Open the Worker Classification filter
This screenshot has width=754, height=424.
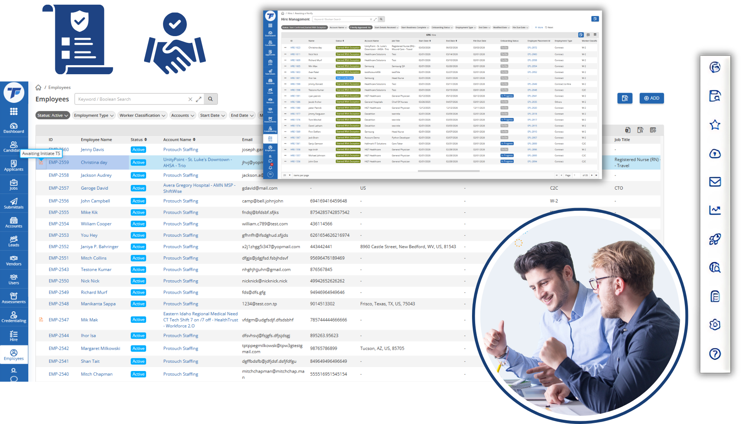[143, 115]
